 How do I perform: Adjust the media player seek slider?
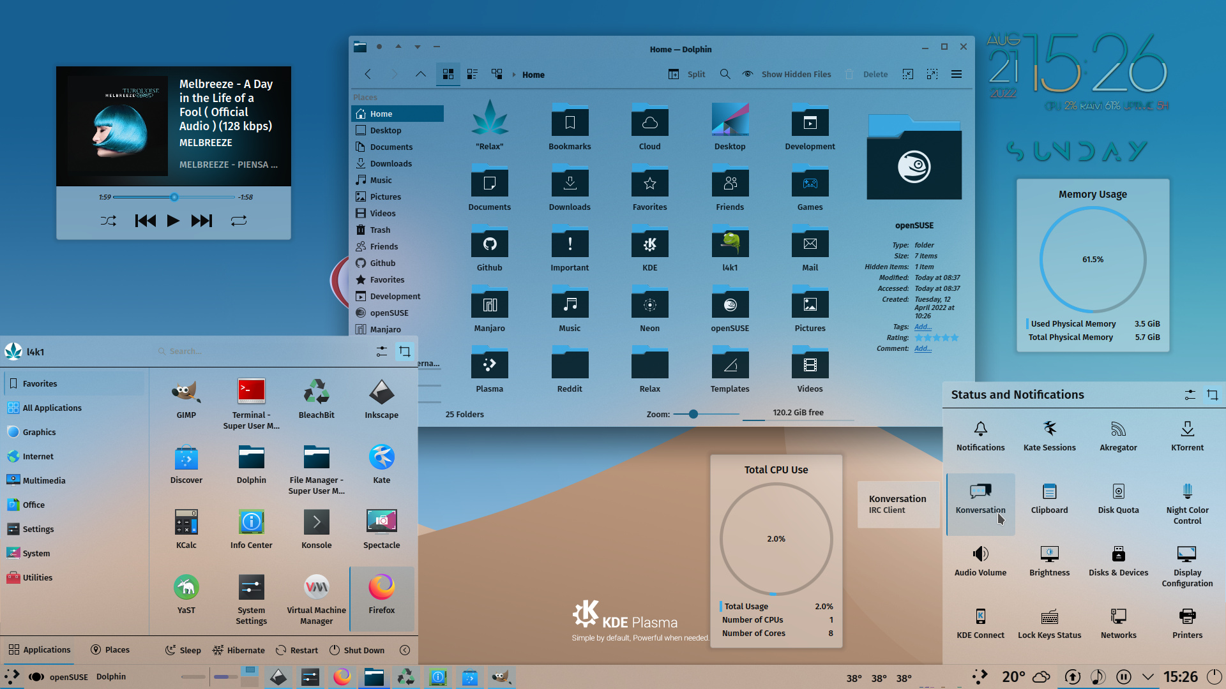pyautogui.click(x=174, y=197)
